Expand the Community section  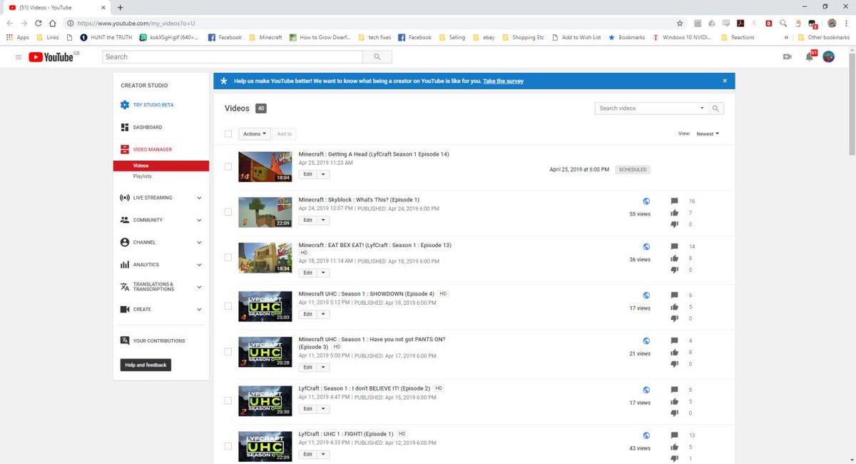(199, 220)
